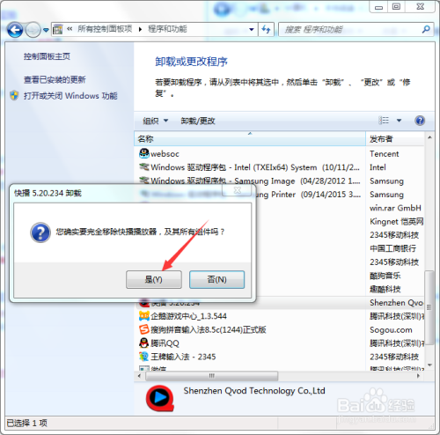
Task: Expand the view options dropdown arrow
Action: point(399,121)
